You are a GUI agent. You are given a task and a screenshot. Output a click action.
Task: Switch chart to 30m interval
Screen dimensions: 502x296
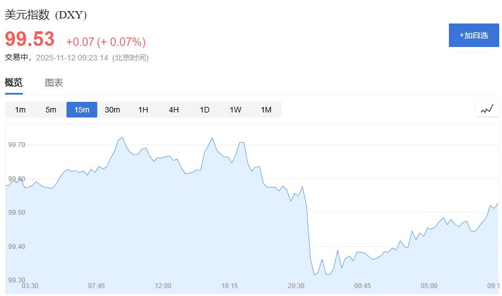click(x=112, y=110)
